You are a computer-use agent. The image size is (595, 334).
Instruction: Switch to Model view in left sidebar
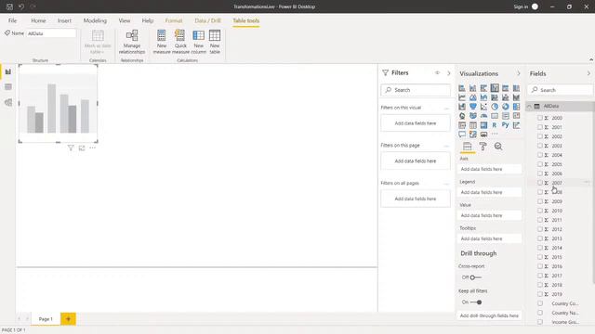8,103
